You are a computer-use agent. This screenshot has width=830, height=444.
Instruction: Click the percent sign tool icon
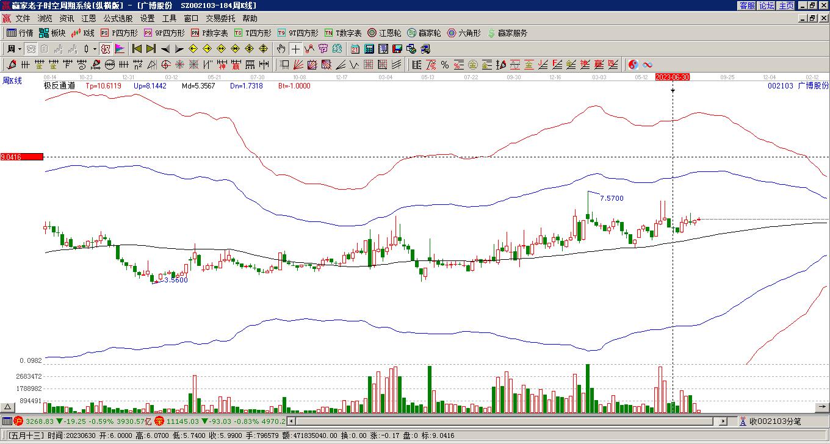pyautogui.click(x=445, y=65)
